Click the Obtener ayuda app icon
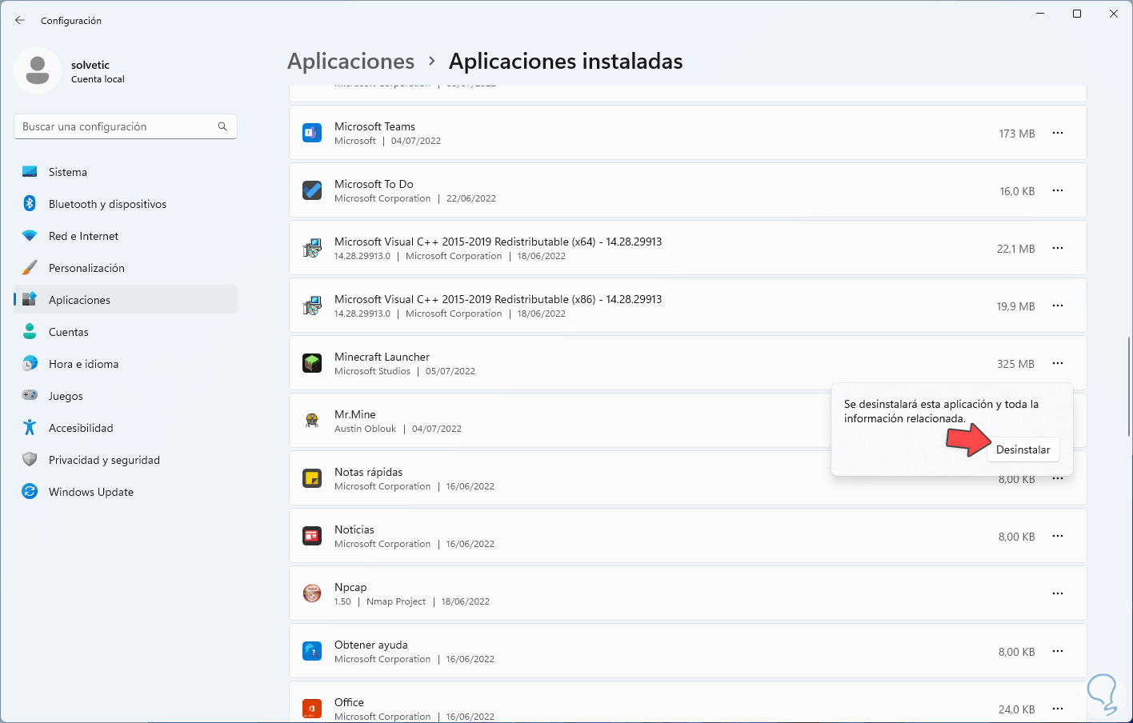 [x=312, y=651]
